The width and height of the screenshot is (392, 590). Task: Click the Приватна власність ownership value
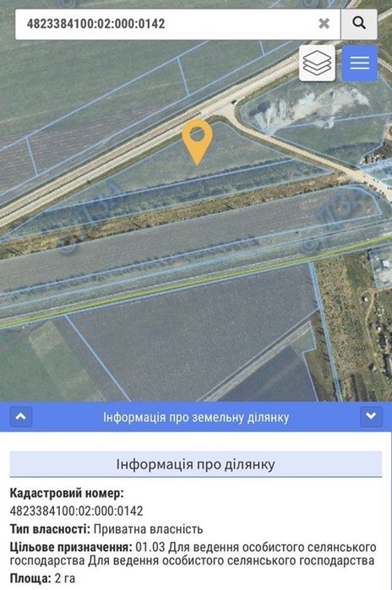(149, 529)
